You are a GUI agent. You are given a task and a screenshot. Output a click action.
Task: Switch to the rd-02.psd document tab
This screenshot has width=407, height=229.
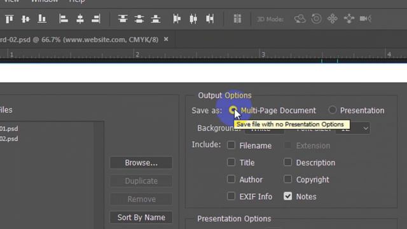click(x=79, y=39)
